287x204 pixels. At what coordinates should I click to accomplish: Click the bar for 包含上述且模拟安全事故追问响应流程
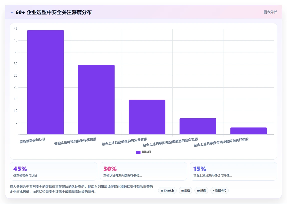(198, 126)
